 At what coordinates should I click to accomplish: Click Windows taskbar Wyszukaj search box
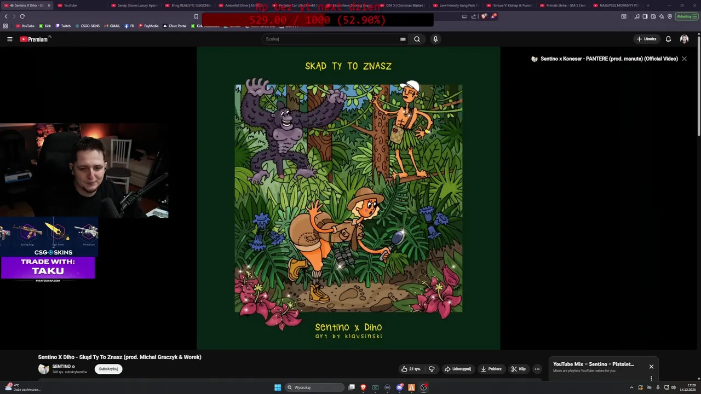315,387
